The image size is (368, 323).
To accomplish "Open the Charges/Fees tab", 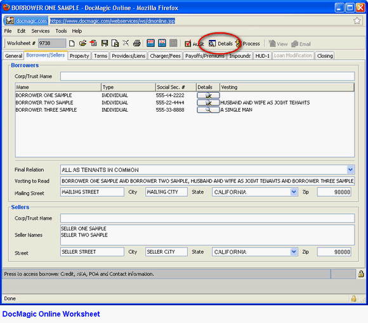I will point(165,56).
